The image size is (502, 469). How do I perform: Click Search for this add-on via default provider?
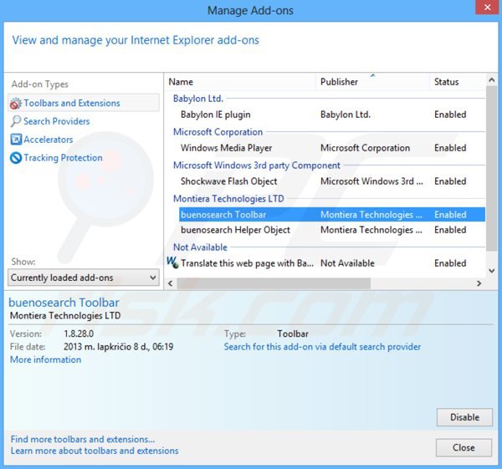tap(322, 347)
